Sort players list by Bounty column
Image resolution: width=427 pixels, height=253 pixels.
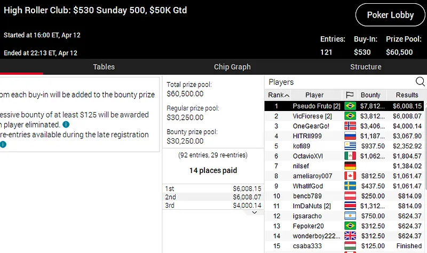(370, 95)
